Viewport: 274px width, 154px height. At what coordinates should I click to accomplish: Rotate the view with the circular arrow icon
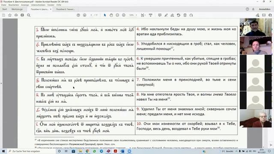(191, 15)
